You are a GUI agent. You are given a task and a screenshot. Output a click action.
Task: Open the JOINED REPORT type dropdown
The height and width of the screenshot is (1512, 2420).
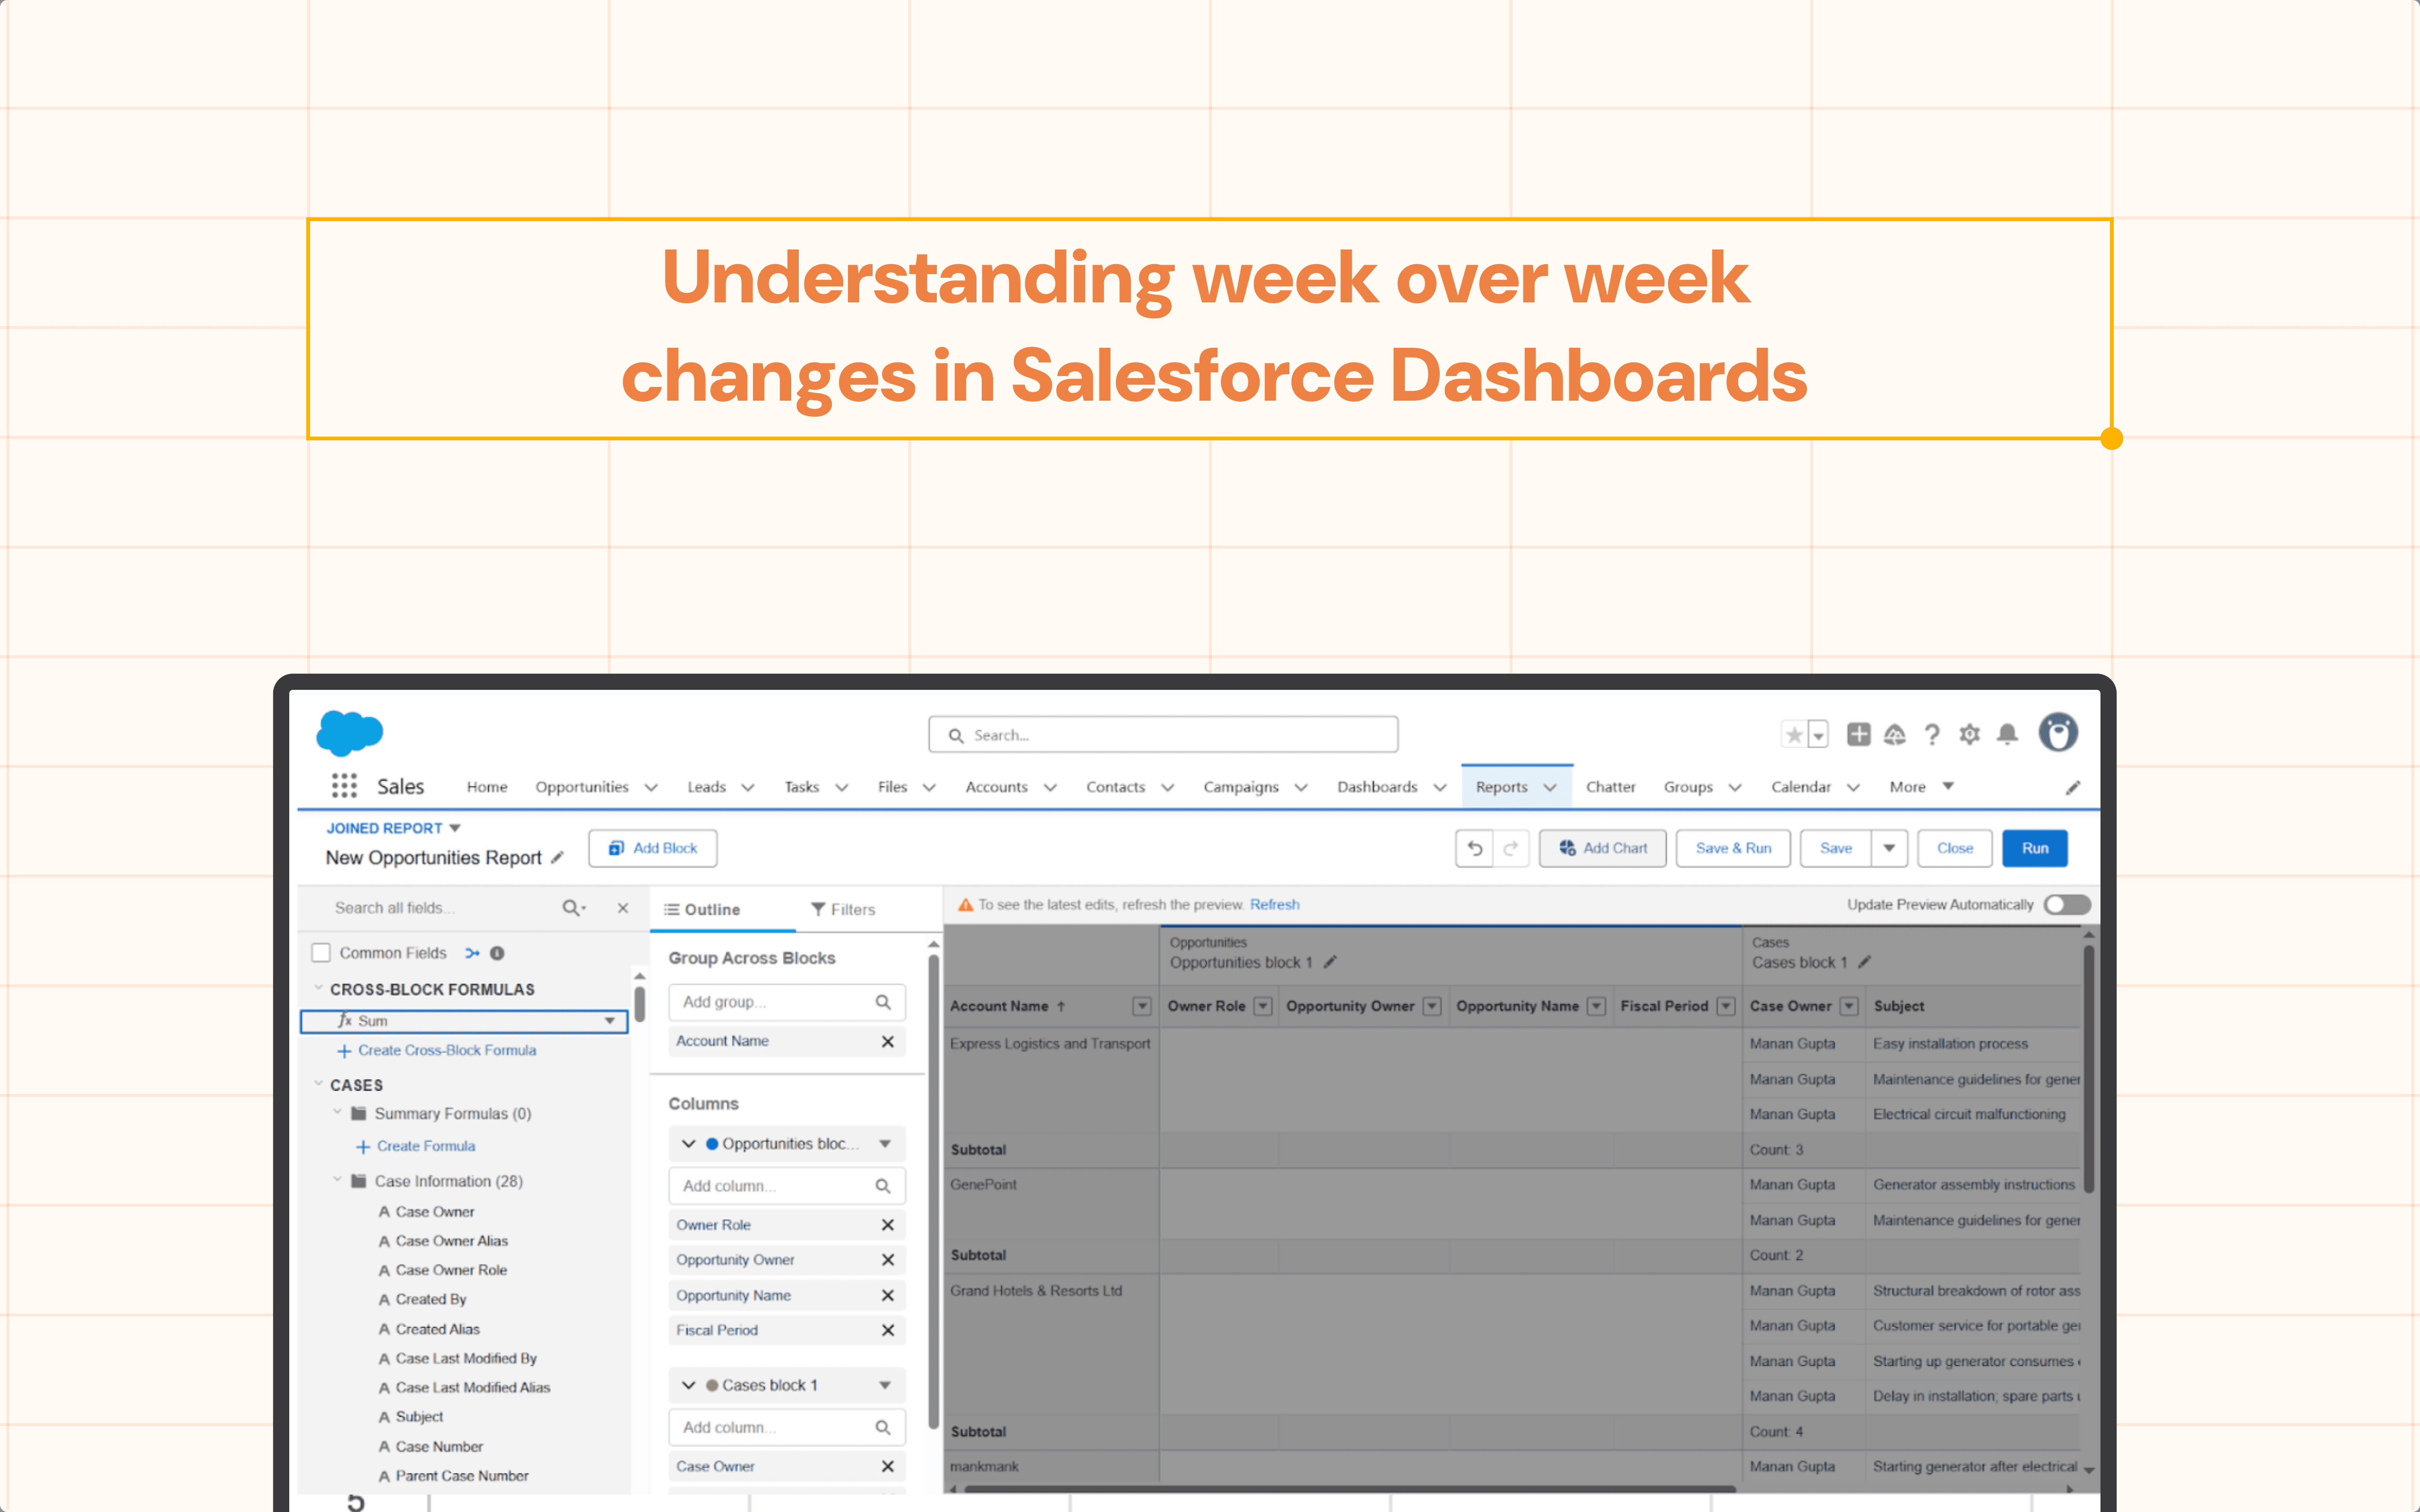pyautogui.click(x=455, y=828)
